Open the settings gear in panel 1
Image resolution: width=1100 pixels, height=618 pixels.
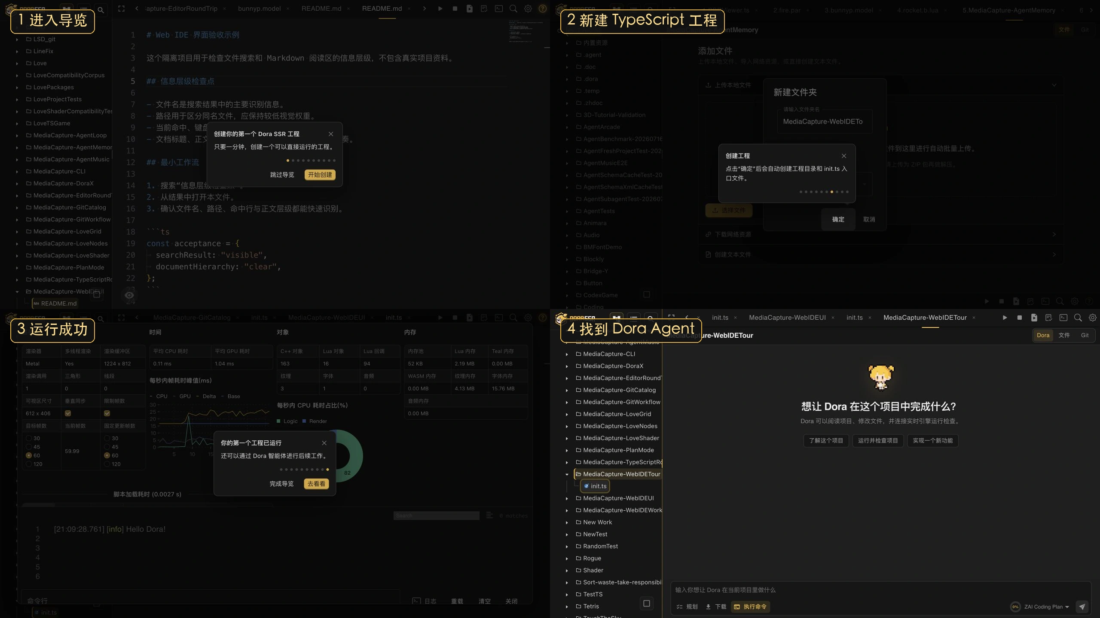(528, 9)
